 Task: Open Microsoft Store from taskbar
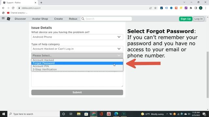[86, 114]
